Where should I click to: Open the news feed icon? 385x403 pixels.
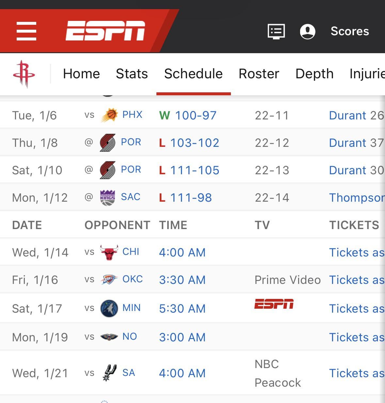click(x=276, y=31)
